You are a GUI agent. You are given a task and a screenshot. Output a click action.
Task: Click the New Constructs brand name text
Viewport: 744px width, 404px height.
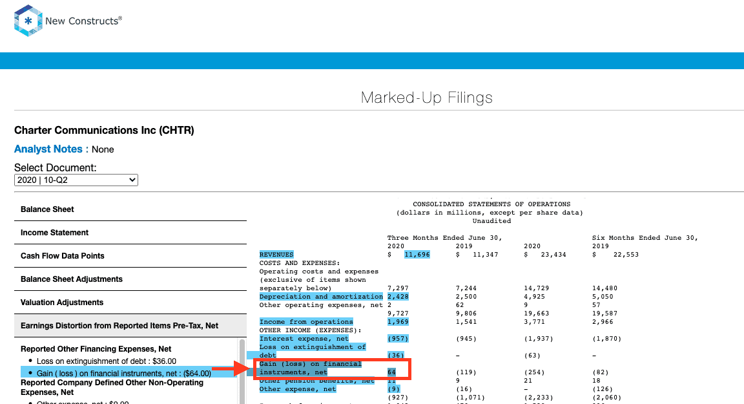[x=83, y=21]
